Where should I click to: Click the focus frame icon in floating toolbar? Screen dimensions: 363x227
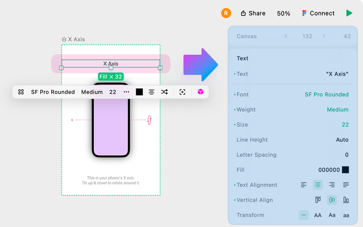click(x=183, y=92)
